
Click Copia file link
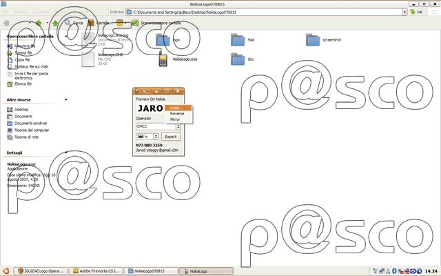point(22,60)
